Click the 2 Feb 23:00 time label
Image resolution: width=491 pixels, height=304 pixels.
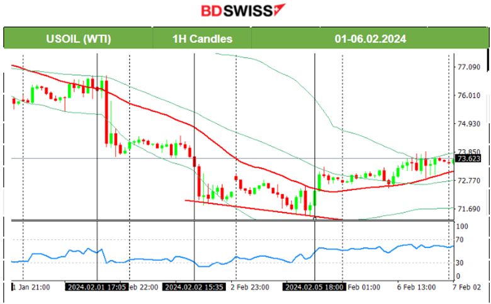click(252, 287)
